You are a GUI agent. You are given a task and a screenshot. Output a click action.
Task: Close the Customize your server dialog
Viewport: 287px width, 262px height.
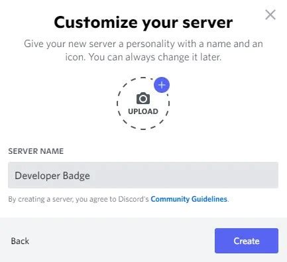270,15
